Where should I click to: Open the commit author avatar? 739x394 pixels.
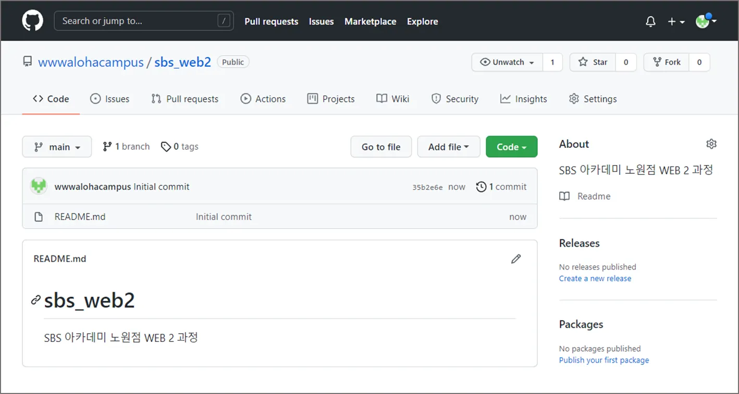(x=39, y=186)
